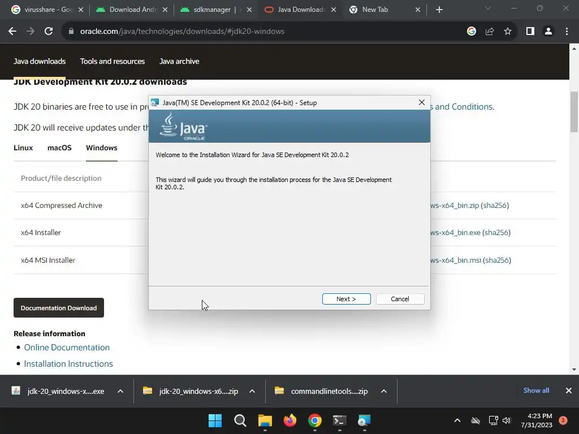Image resolution: width=579 pixels, height=434 pixels.
Task: Open the clock showing 4:23 PM
Action: tap(537, 420)
